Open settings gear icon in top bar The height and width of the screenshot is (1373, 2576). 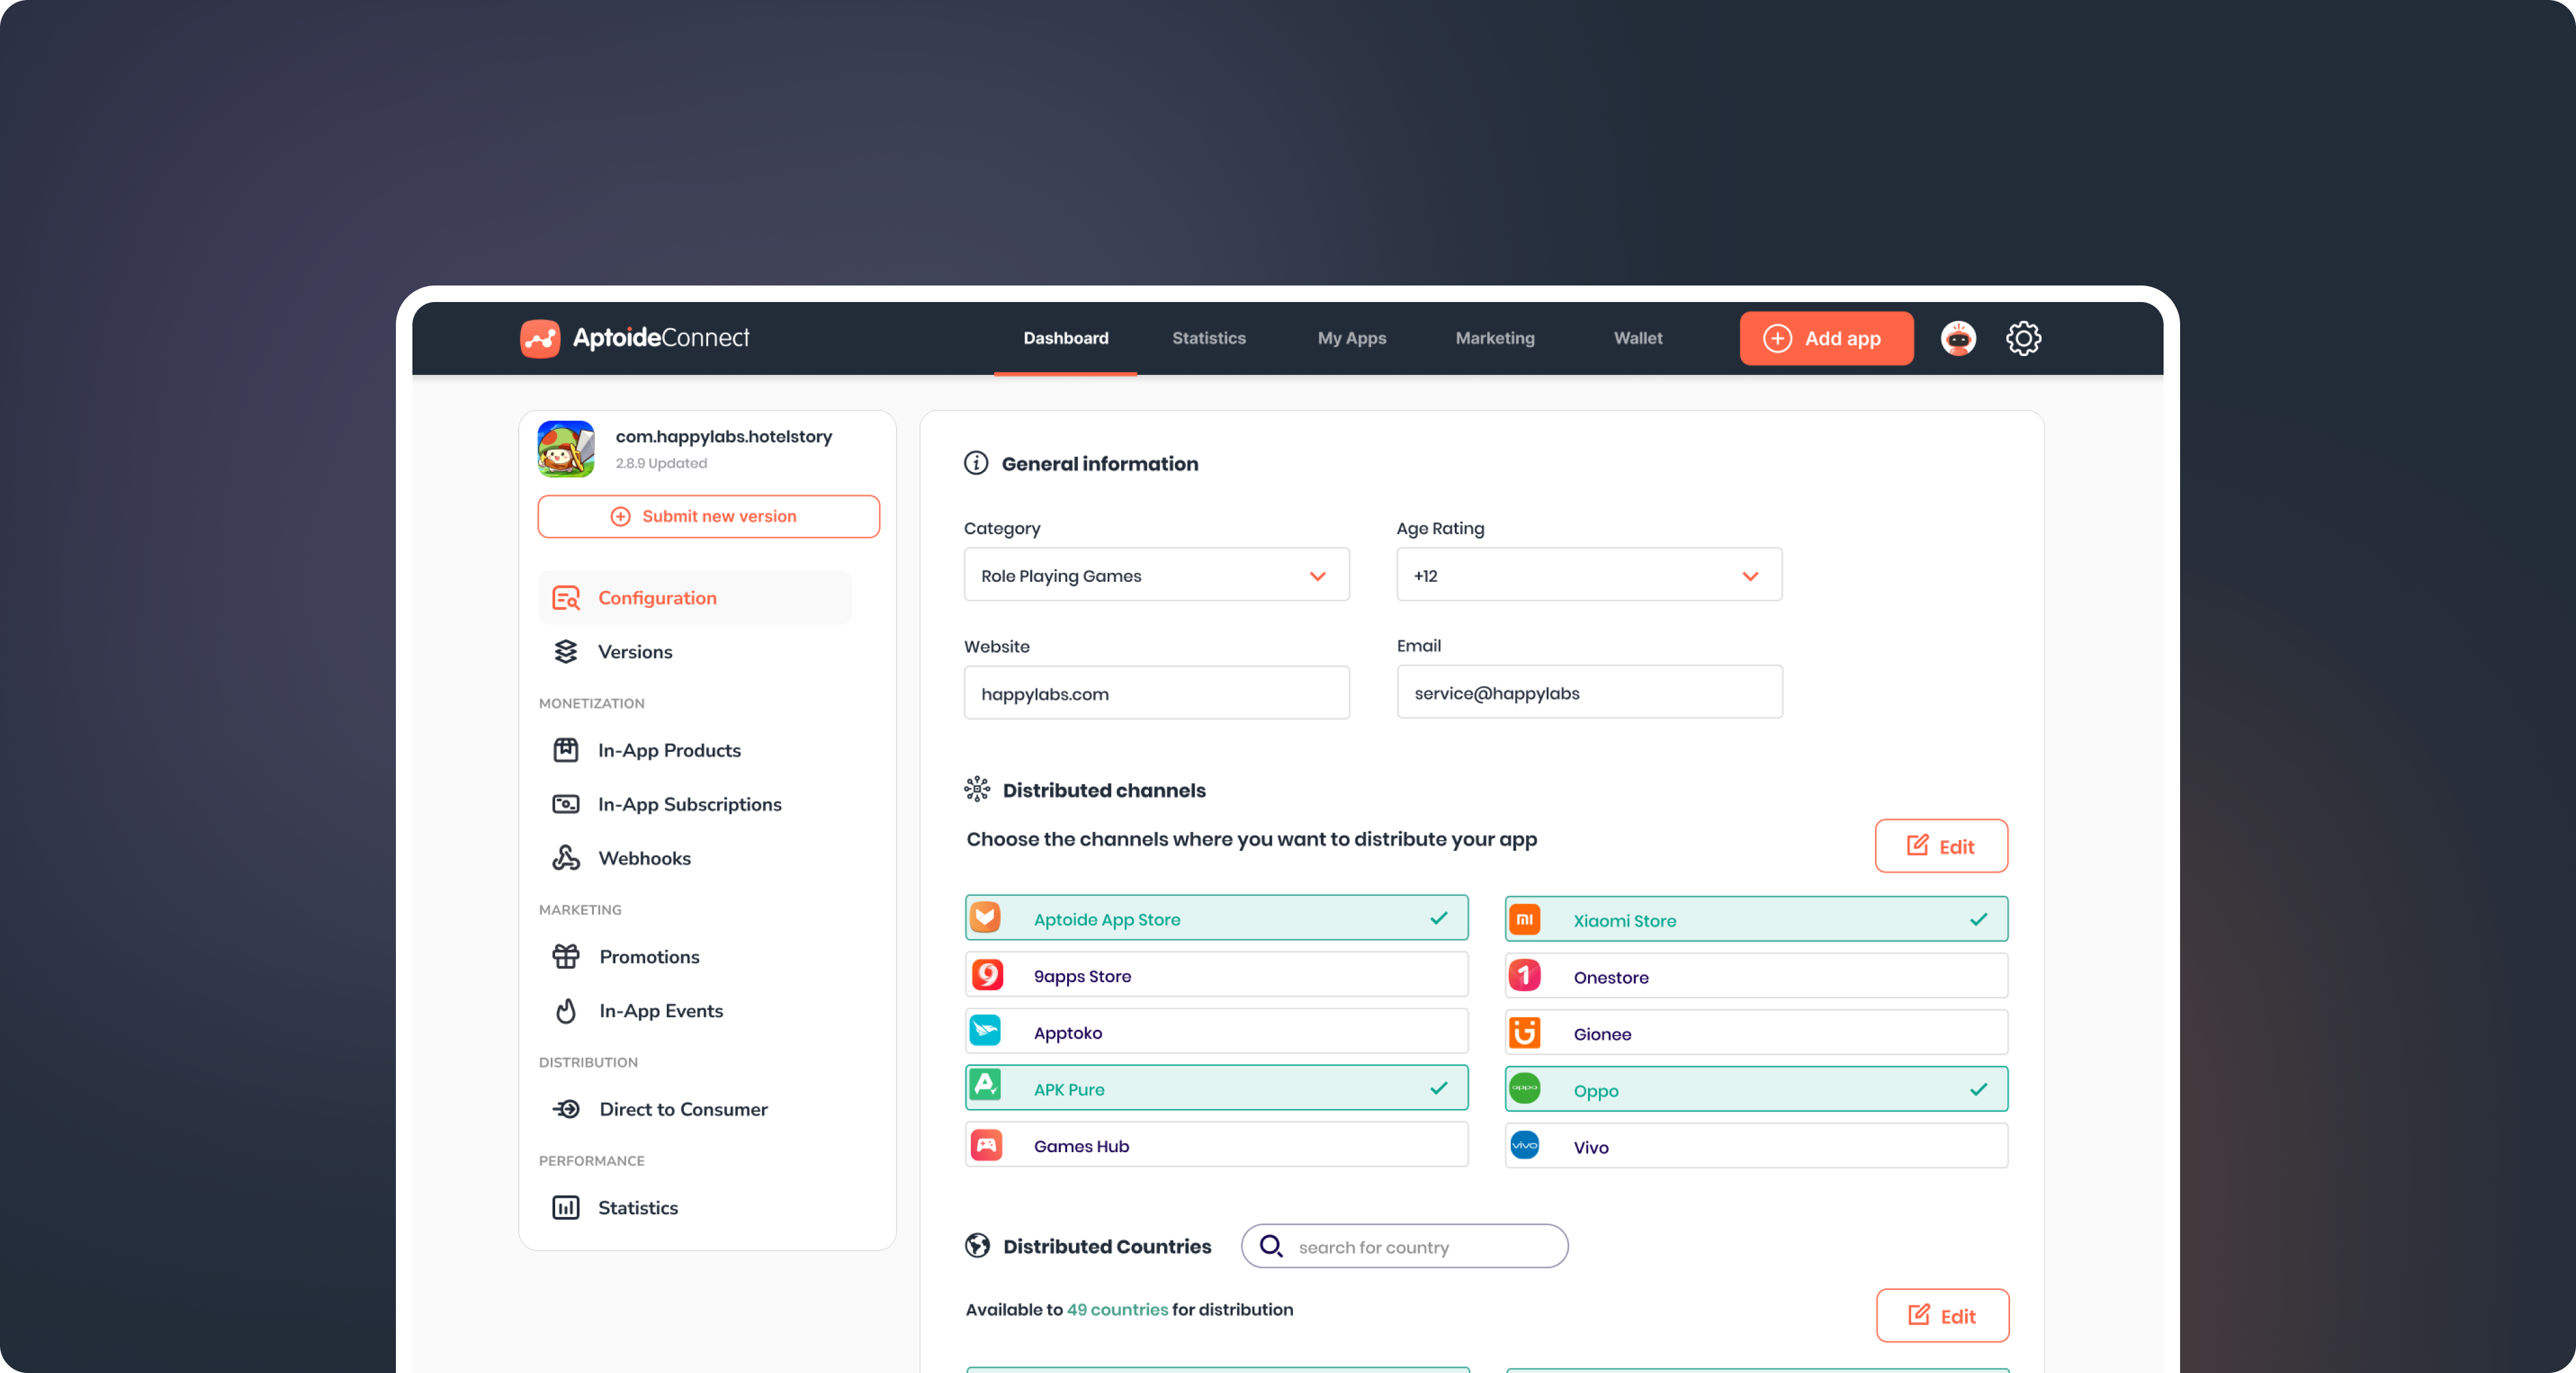point(2023,338)
